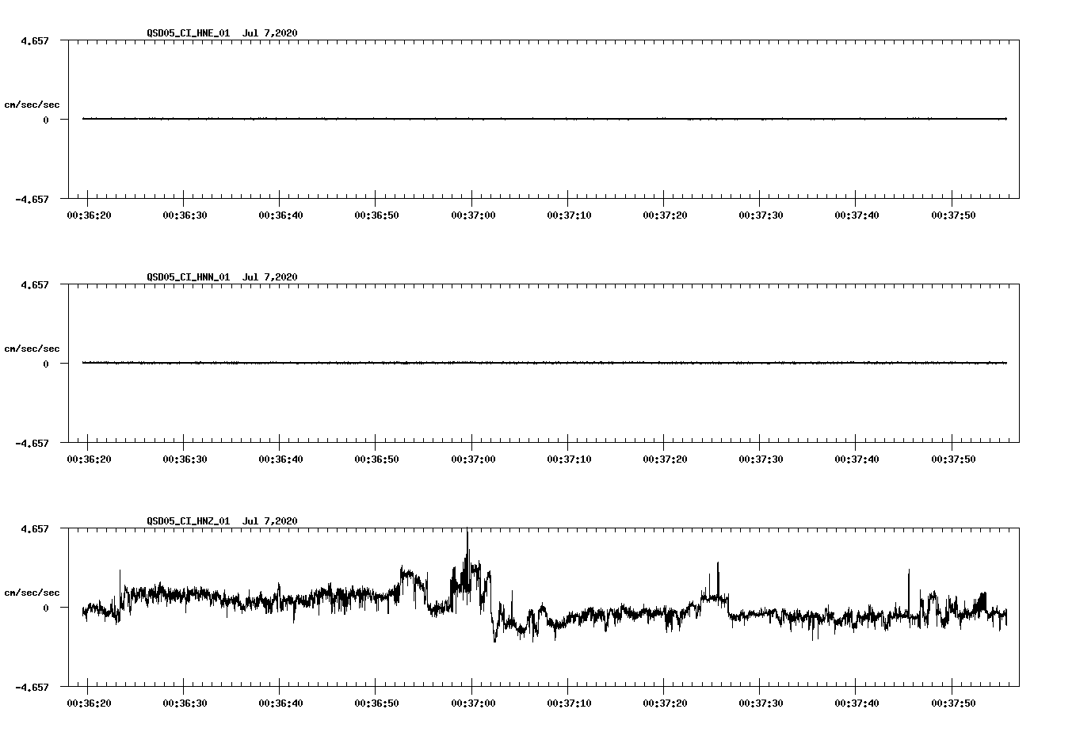The height and width of the screenshot is (732, 1076).
Task: Click 00:36:30 label under the HNN plot
Action: (x=185, y=459)
